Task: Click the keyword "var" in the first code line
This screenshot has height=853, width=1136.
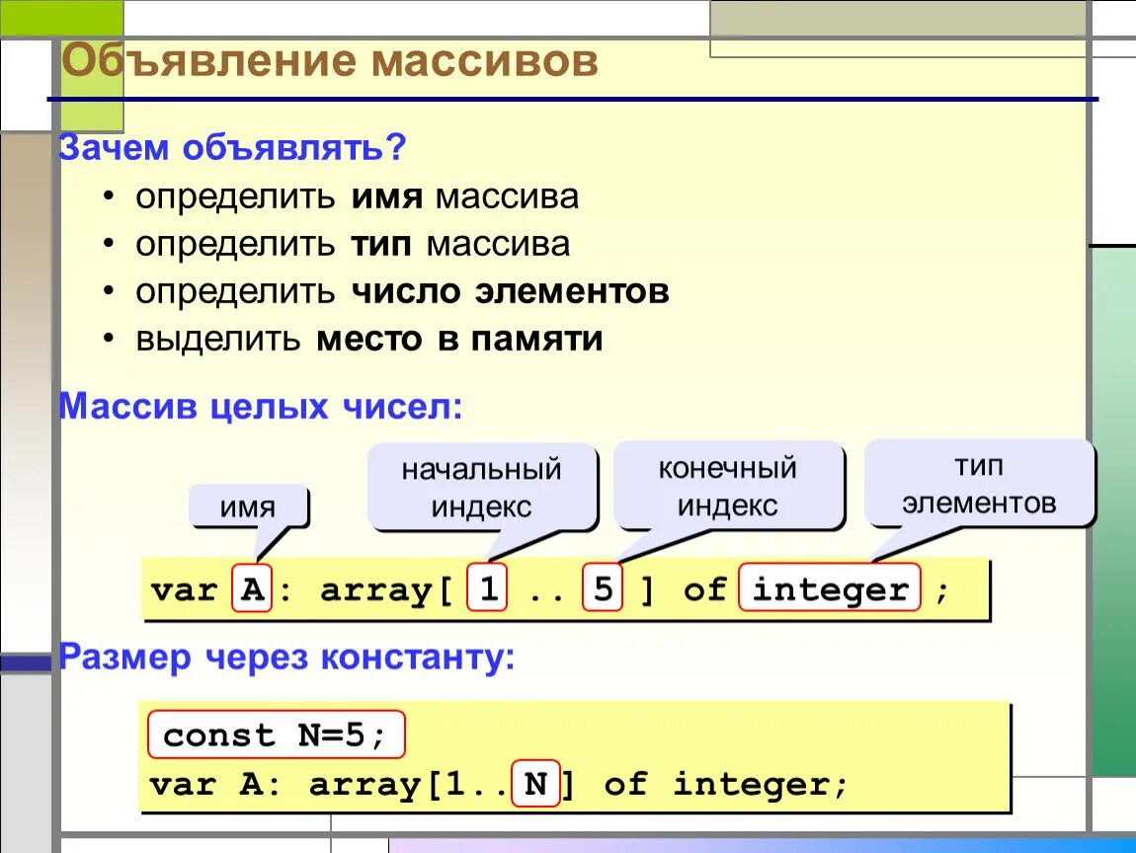Action: pos(184,589)
